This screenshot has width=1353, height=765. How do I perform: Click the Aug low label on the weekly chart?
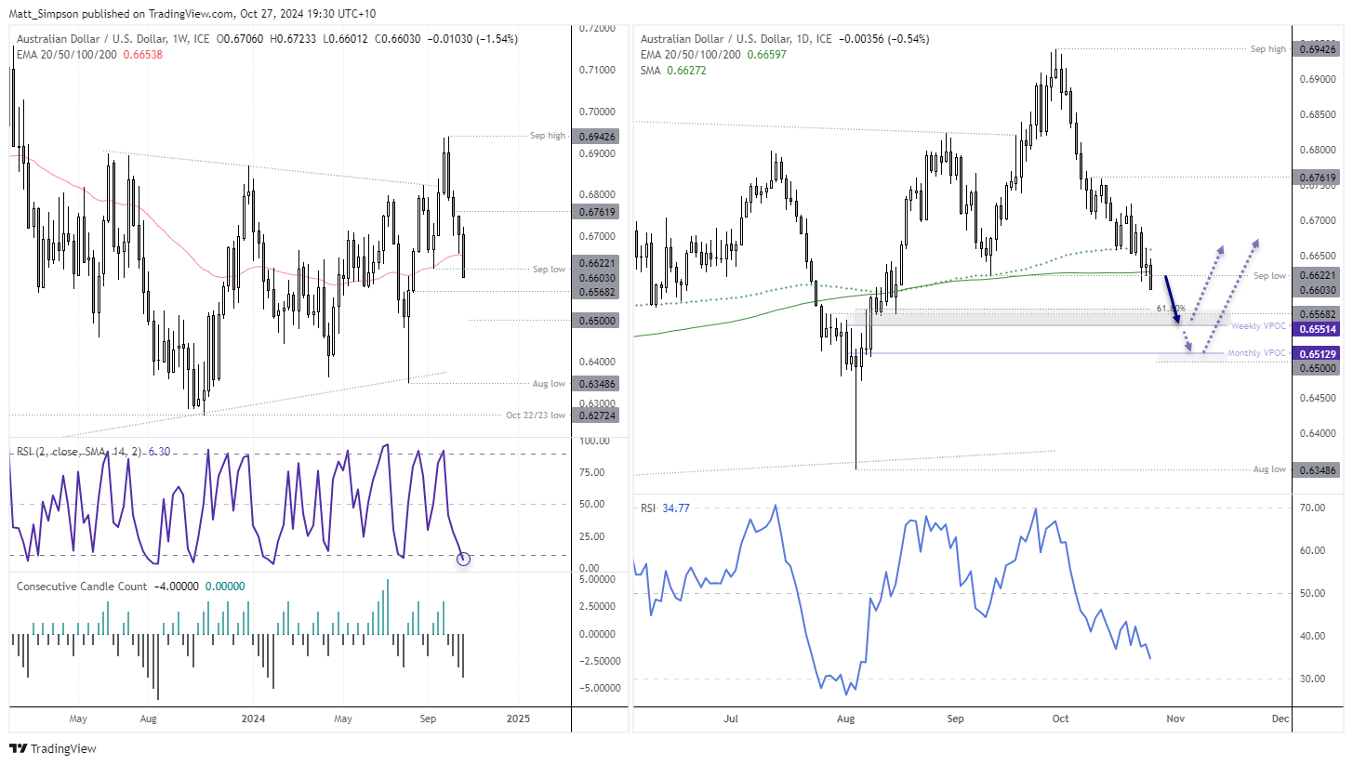tap(548, 383)
